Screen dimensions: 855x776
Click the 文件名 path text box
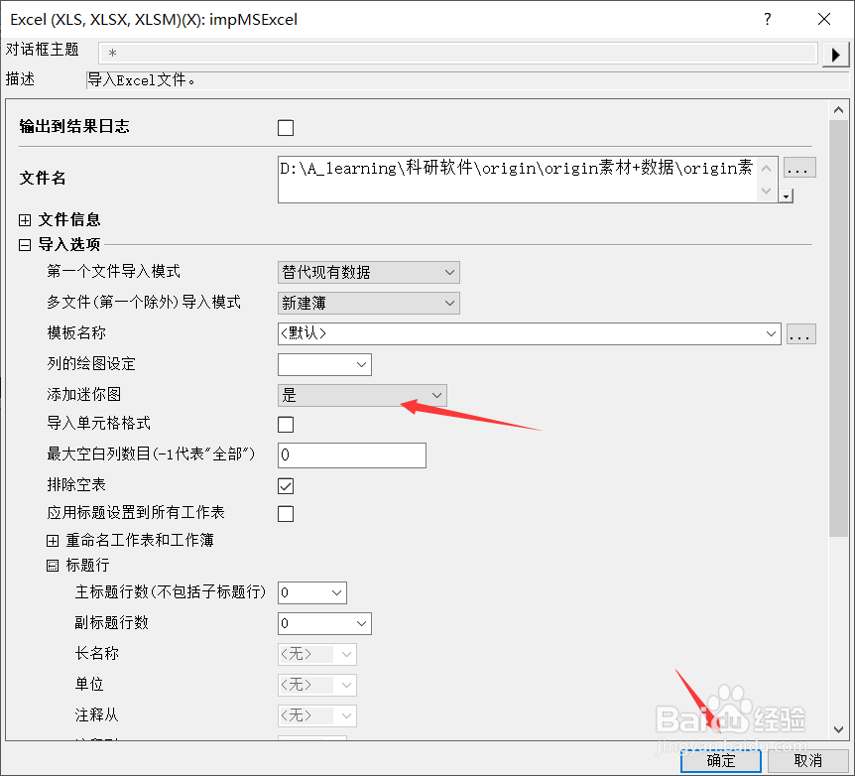coord(528,179)
